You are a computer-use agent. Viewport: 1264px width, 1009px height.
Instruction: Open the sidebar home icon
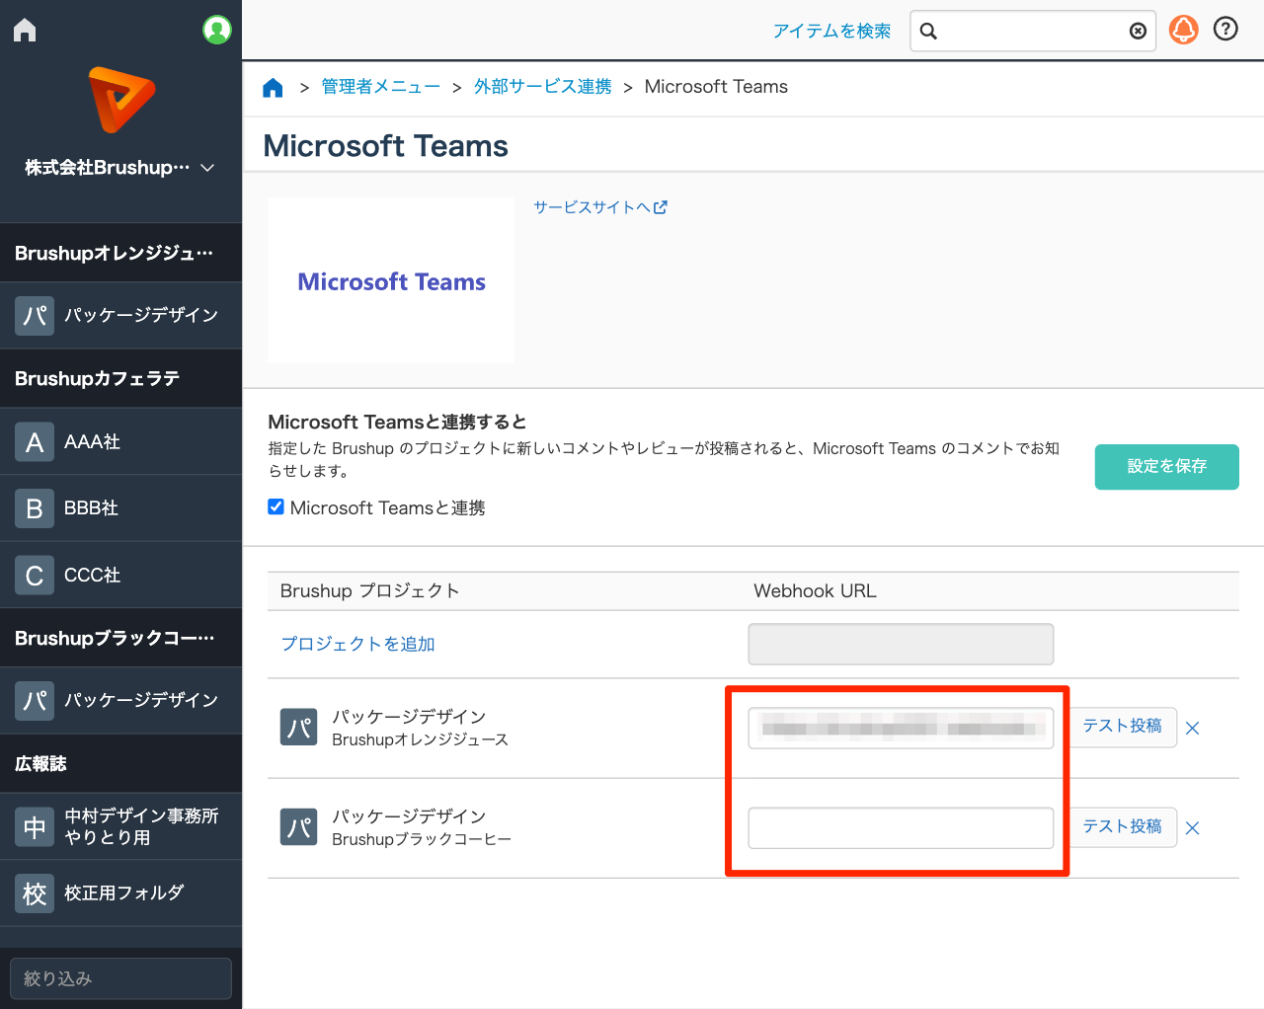(x=25, y=31)
